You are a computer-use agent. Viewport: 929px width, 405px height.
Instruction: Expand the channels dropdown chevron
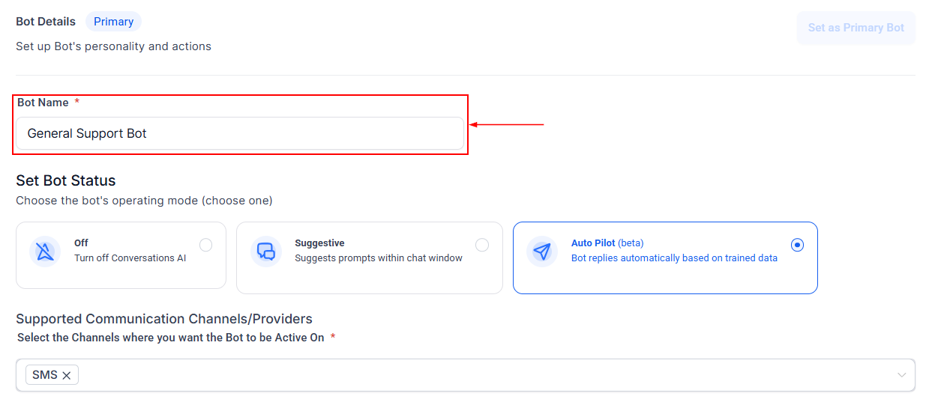(x=901, y=375)
